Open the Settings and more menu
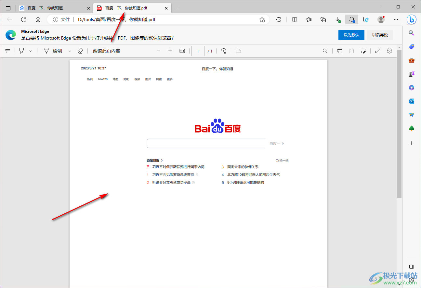The image size is (421, 288). [x=396, y=19]
